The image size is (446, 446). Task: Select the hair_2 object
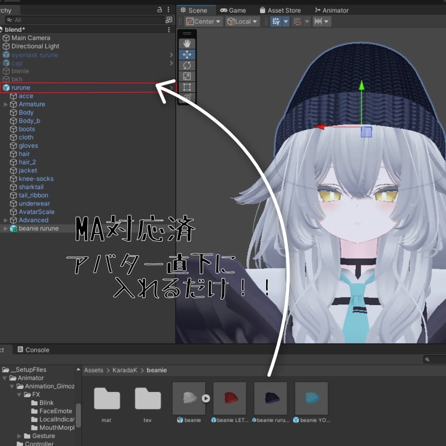[x=27, y=162]
